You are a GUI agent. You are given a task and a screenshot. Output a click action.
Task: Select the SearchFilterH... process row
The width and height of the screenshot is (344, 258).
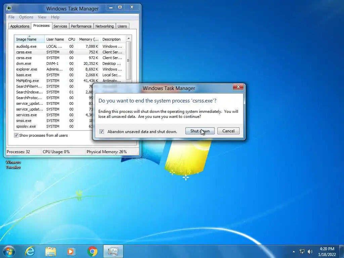coord(54,86)
